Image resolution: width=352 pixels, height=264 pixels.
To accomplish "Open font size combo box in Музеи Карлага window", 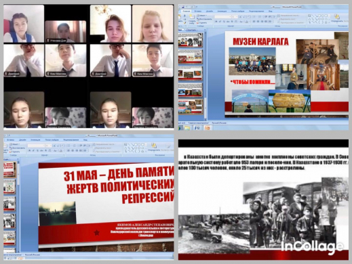I will pos(235,17).
